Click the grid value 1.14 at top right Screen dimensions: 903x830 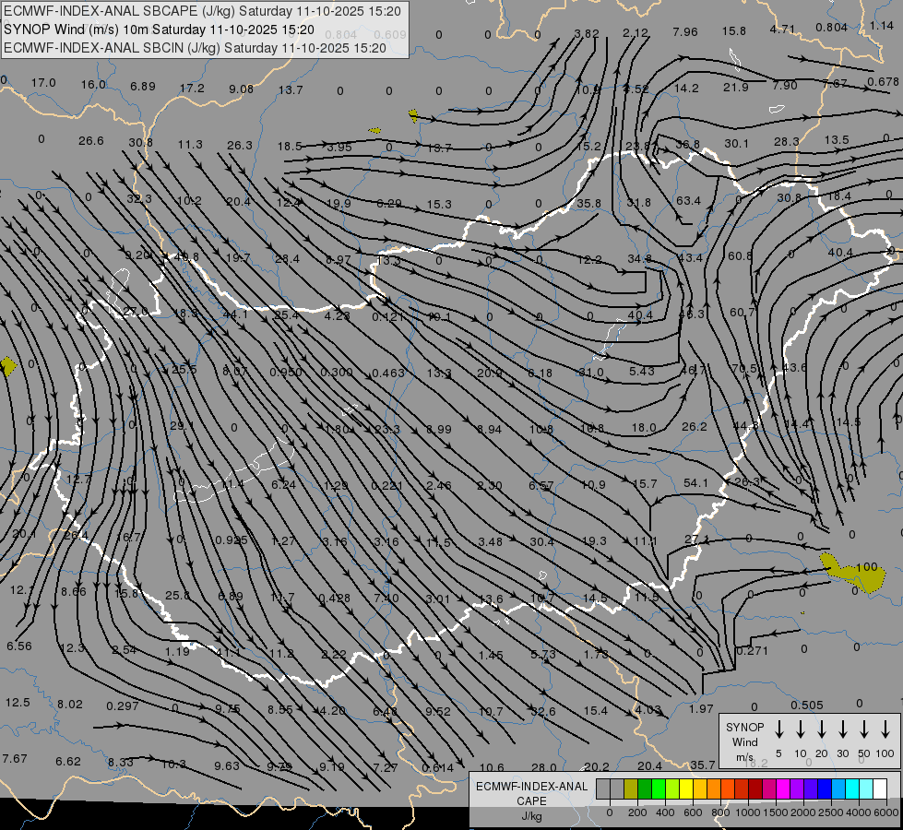(x=882, y=25)
